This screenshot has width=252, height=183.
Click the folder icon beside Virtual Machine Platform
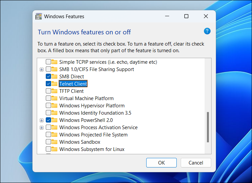(x=54, y=98)
